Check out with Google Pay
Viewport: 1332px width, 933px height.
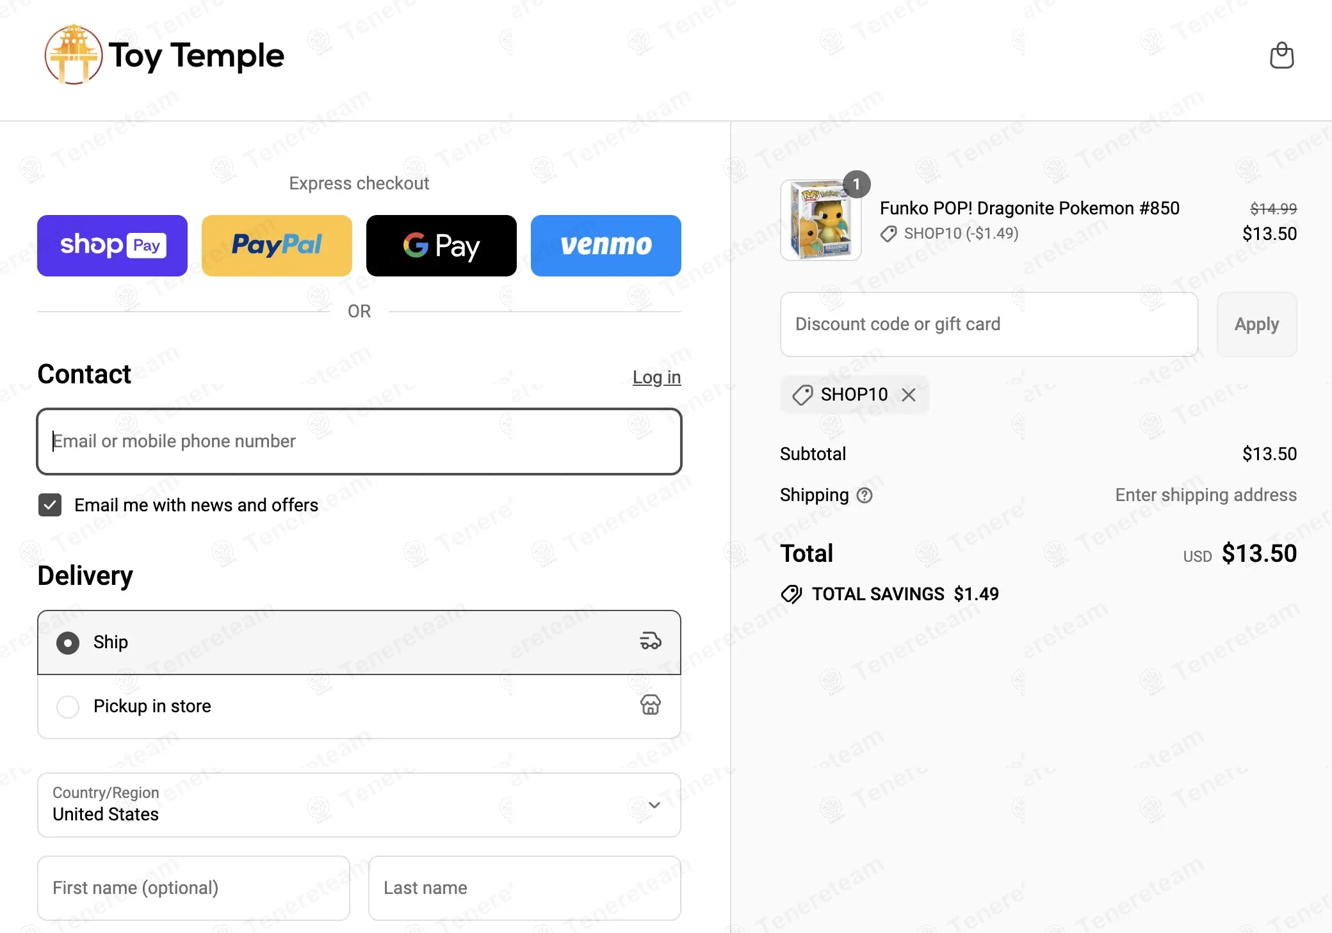[441, 246]
